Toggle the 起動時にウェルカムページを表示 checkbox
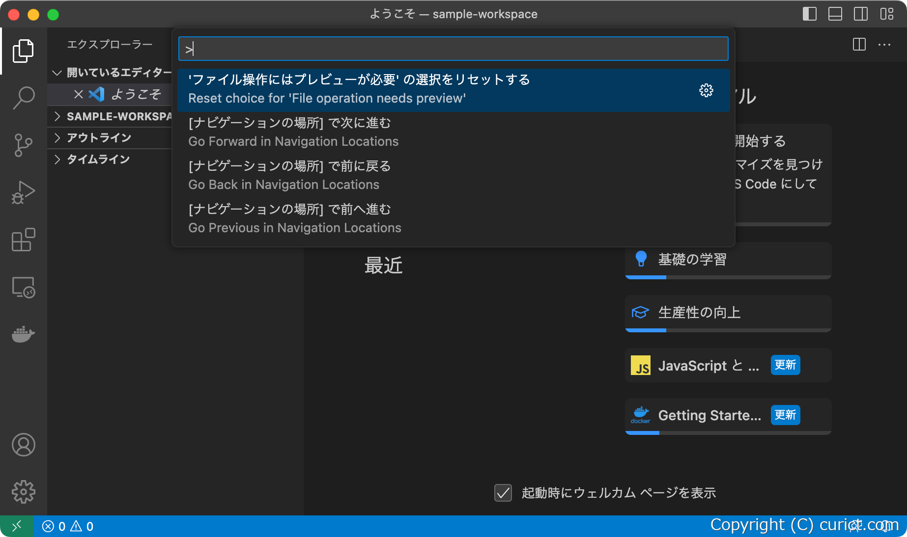 click(503, 493)
